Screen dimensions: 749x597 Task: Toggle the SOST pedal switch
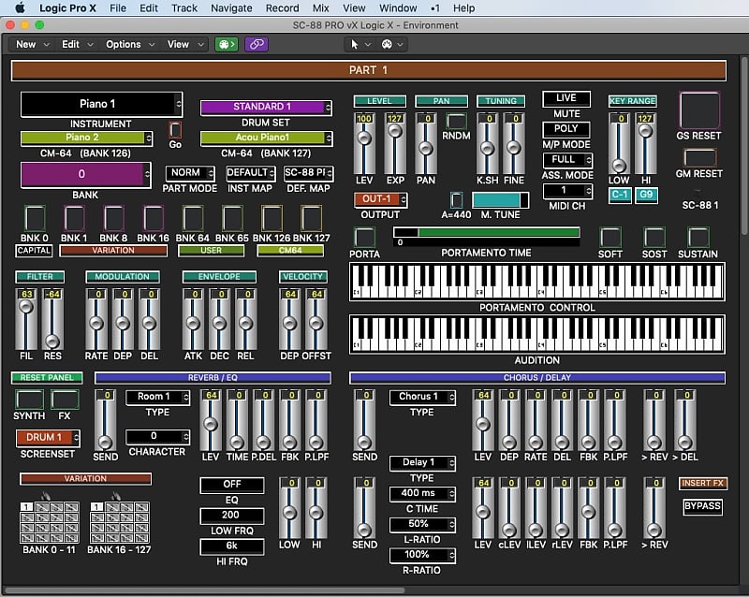coord(654,238)
